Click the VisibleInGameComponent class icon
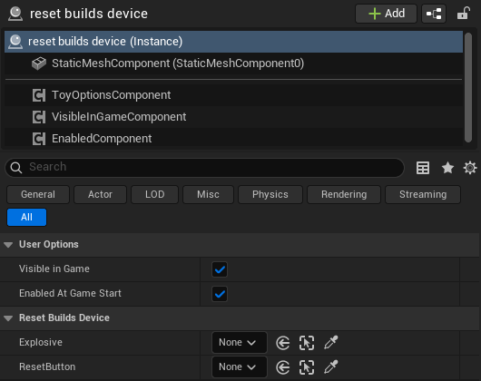Viewport: 481px width, 381px height. pyautogui.click(x=39, y=117)
